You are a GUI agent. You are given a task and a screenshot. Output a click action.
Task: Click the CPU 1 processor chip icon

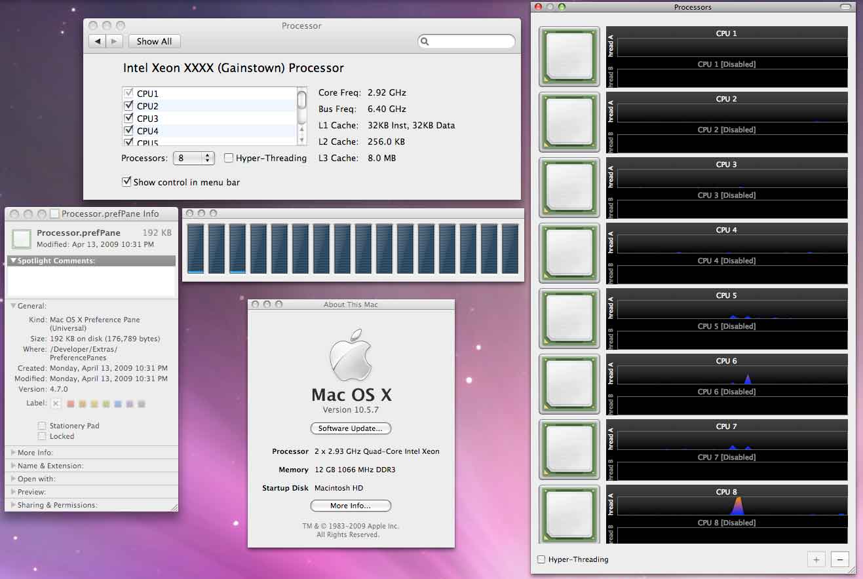tap(569, 56)
